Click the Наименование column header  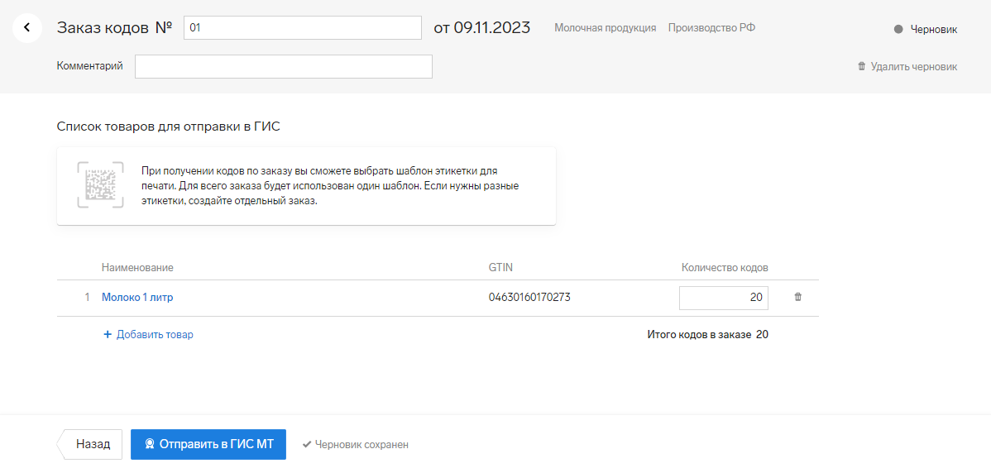point(137,268)
